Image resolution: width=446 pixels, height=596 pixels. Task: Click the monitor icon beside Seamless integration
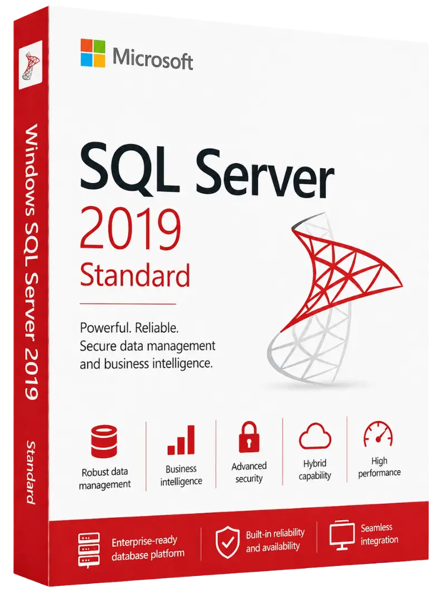342,536
